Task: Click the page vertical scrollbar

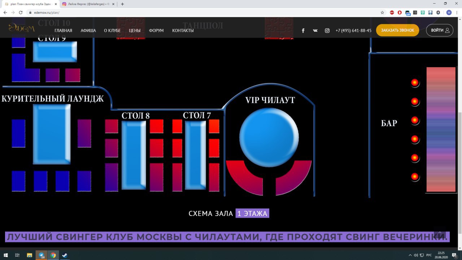Action: pos(460,173)
